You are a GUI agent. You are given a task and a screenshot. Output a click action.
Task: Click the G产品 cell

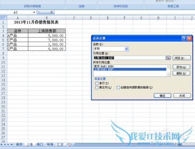18,49
